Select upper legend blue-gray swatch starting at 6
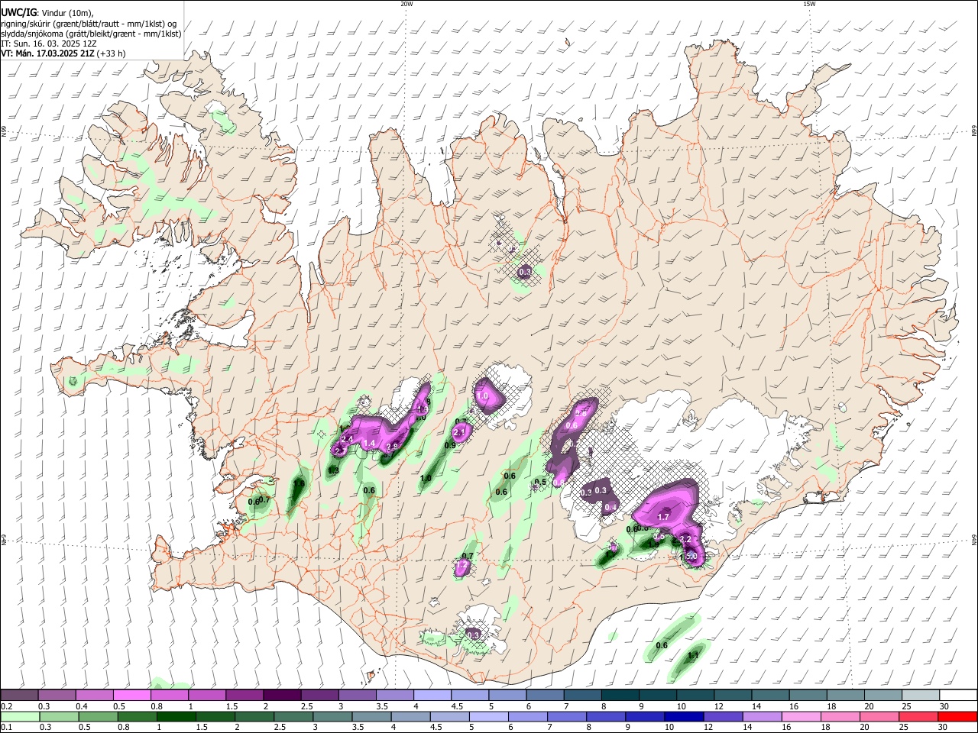Screen dimensions: 978x733 click(x=544, y=695)
